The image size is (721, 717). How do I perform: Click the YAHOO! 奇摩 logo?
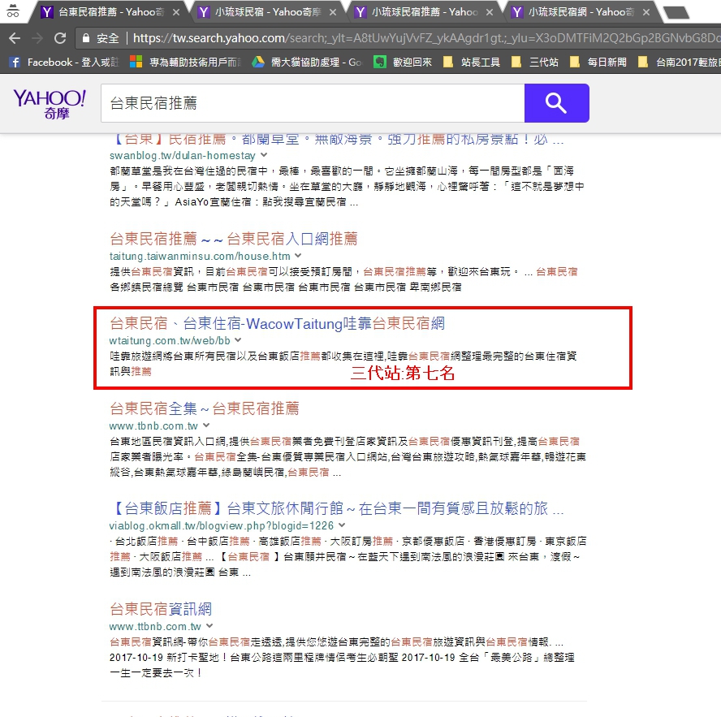click(50, 103)
